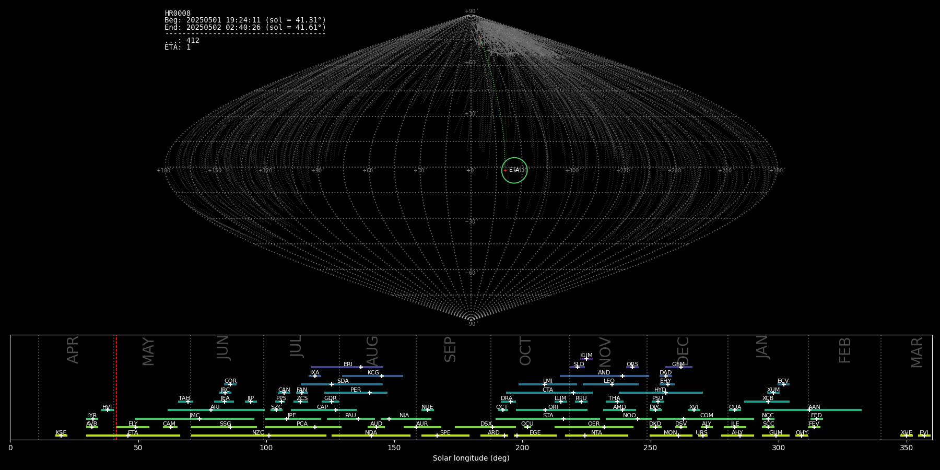Select the STA shower label
Image resolution: width=940 pixels, height=470 pixels.
point(548,415)
